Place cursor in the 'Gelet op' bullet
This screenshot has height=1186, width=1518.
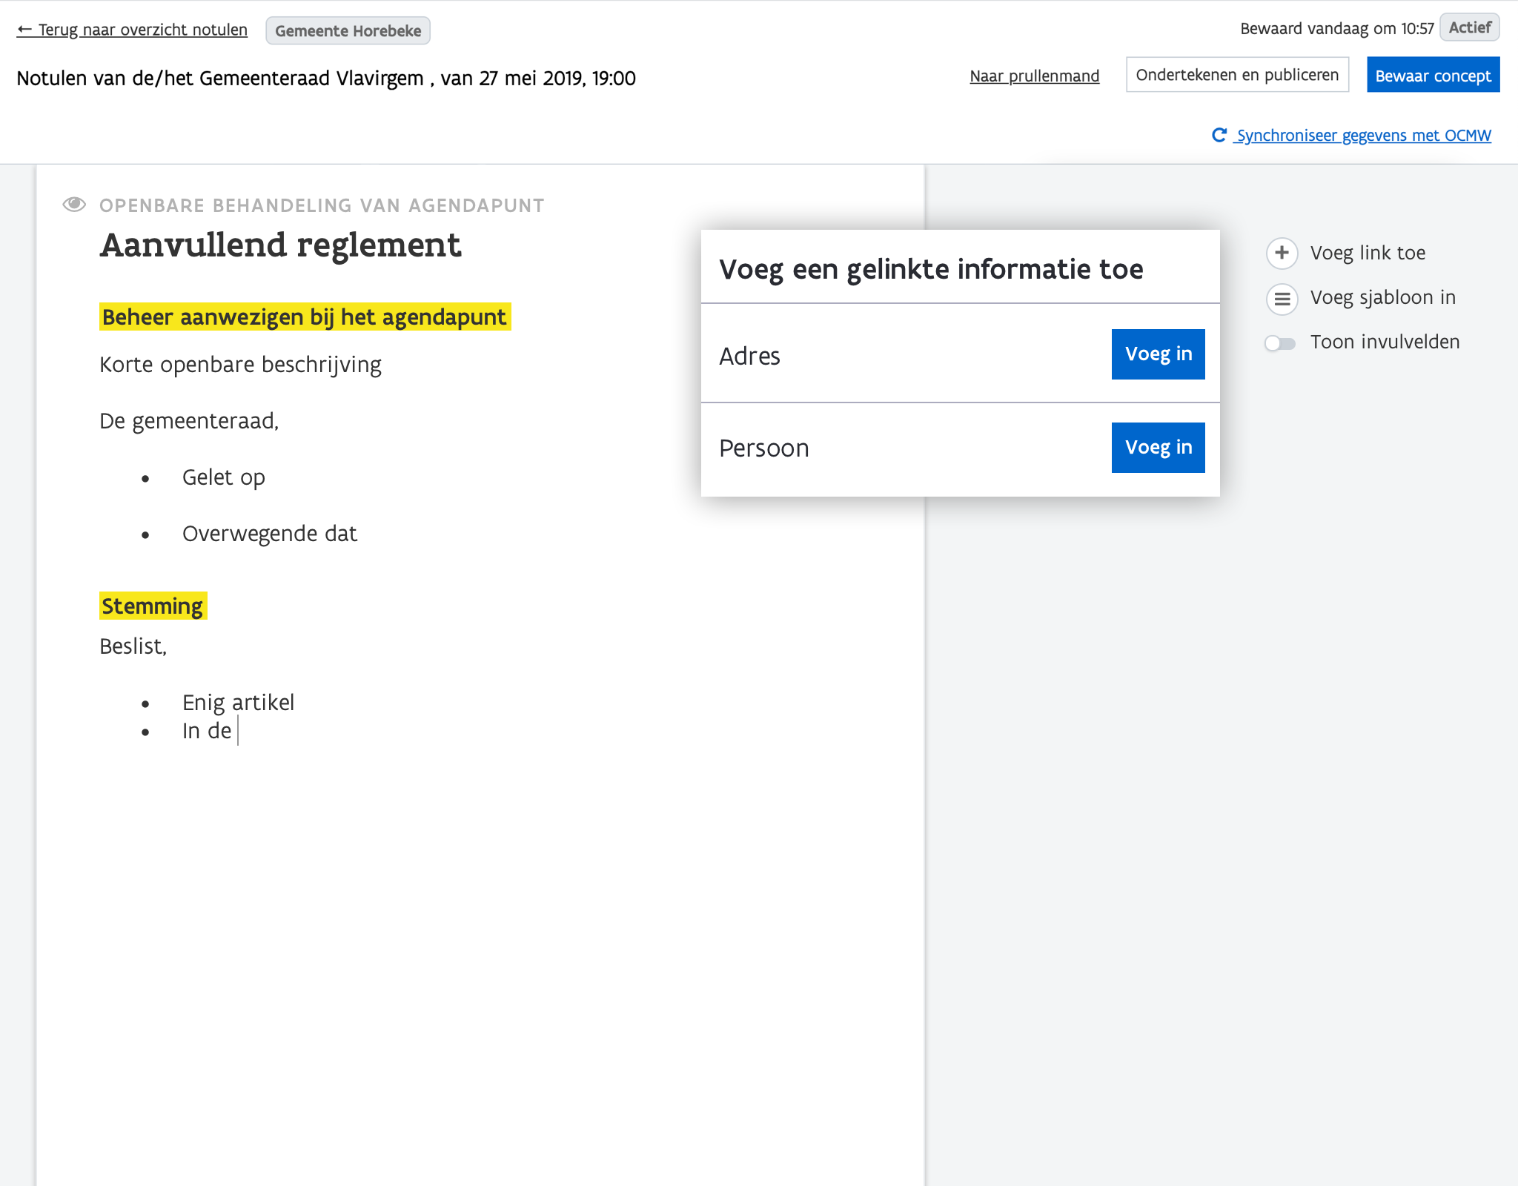[x=224, y=477]
